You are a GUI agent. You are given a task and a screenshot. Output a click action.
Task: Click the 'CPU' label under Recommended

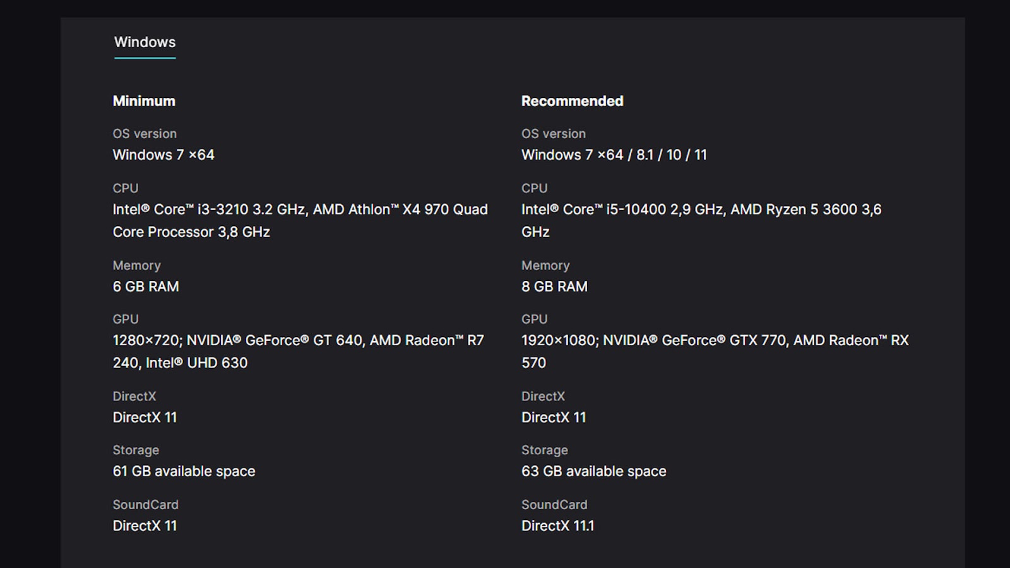535,188
